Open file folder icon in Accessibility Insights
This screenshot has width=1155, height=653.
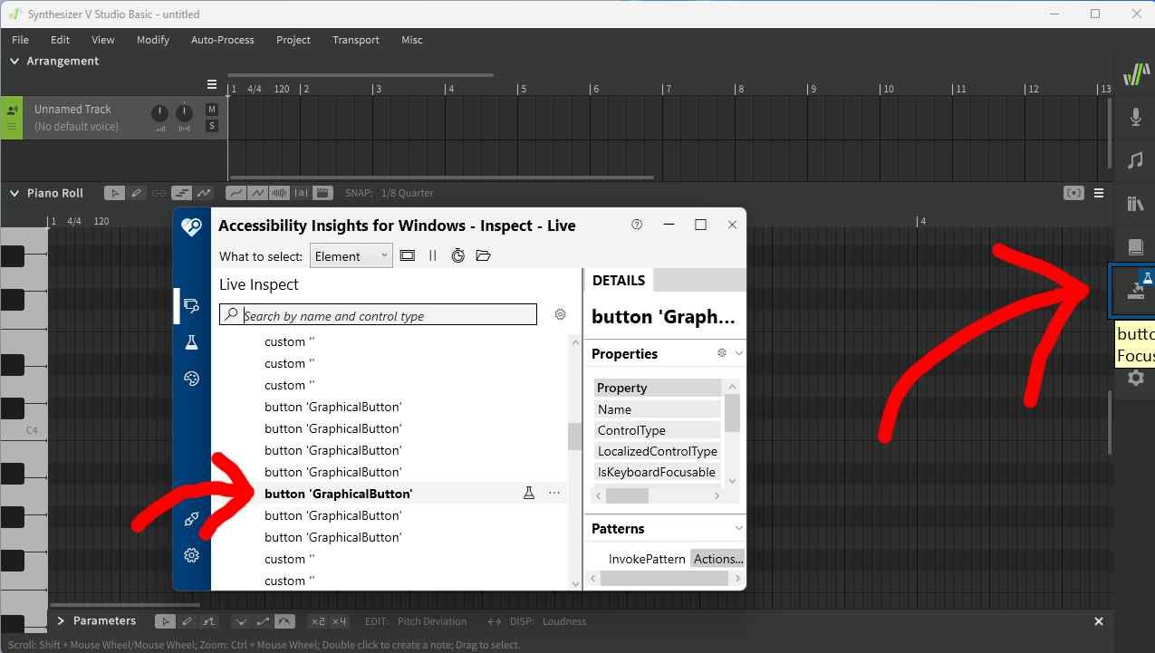pos(483,255)
